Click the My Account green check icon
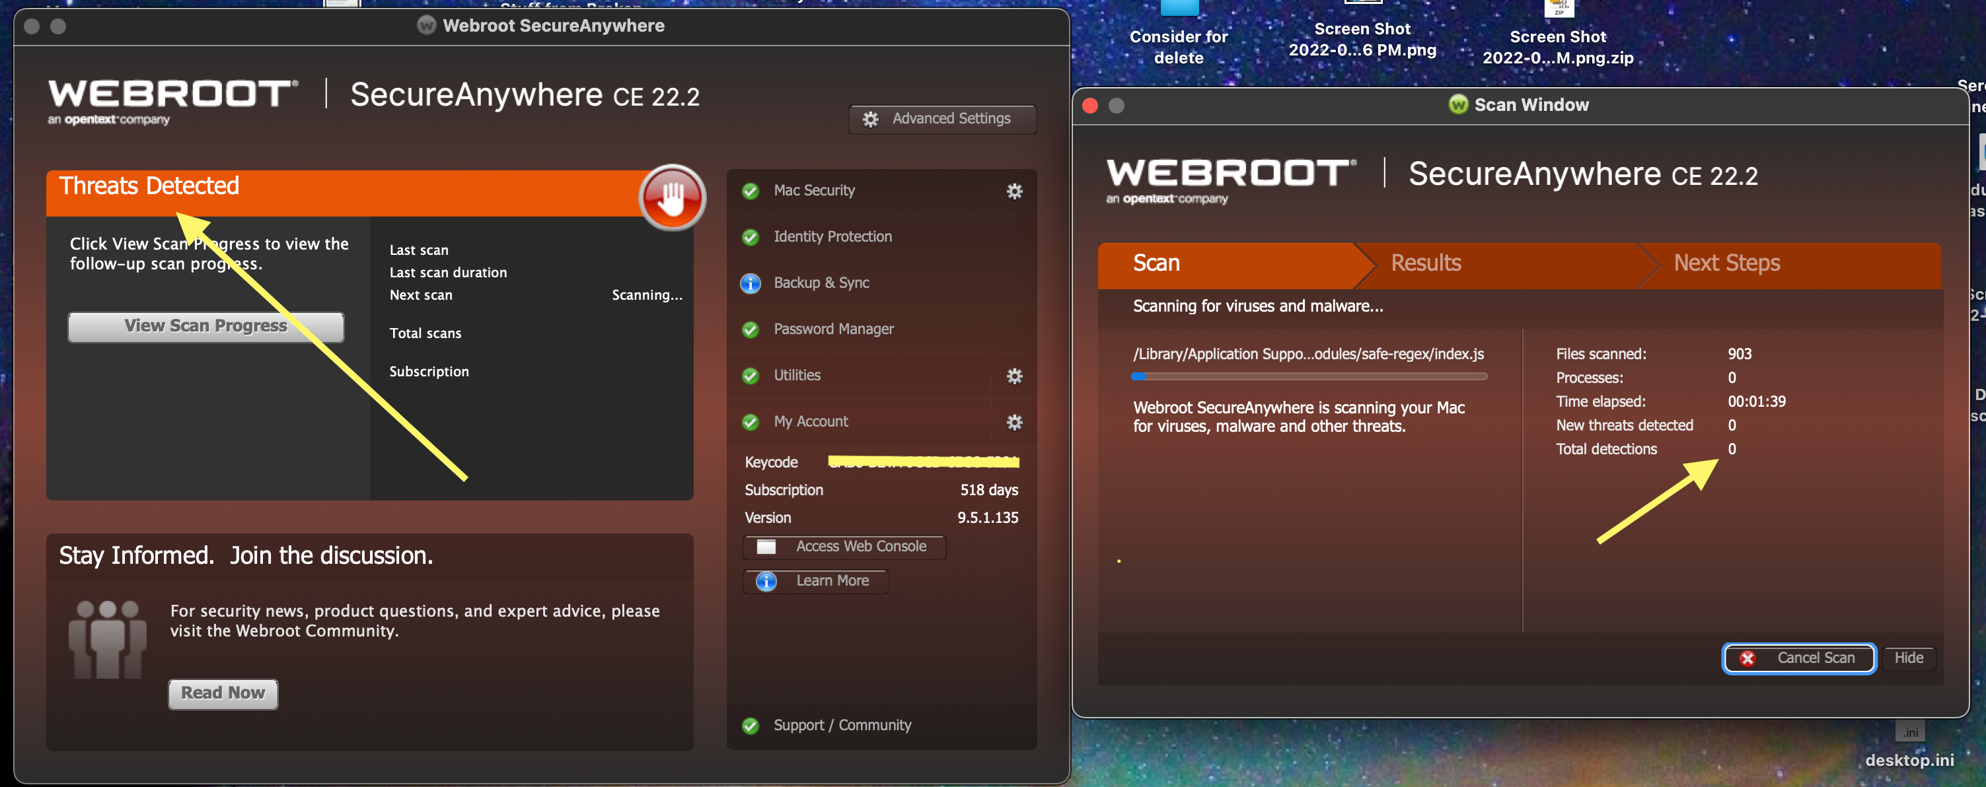1986x787 pixels. 750,423
